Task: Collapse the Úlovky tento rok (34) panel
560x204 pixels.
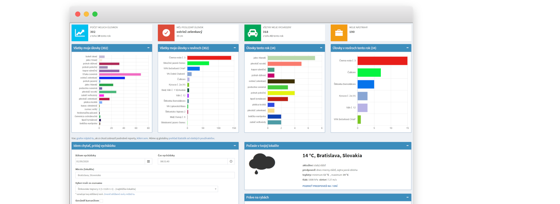Action: pos(321,48)
